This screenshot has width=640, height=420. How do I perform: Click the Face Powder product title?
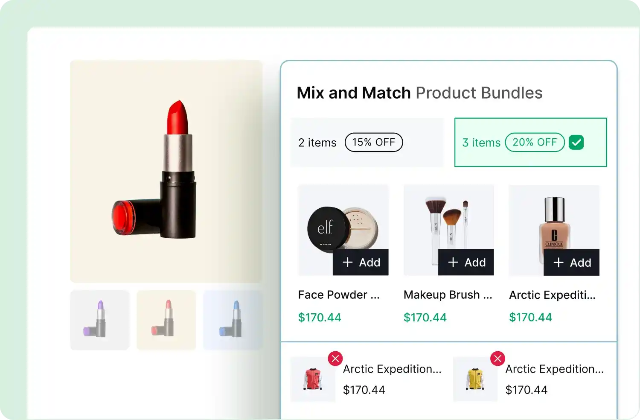[339, 295]
